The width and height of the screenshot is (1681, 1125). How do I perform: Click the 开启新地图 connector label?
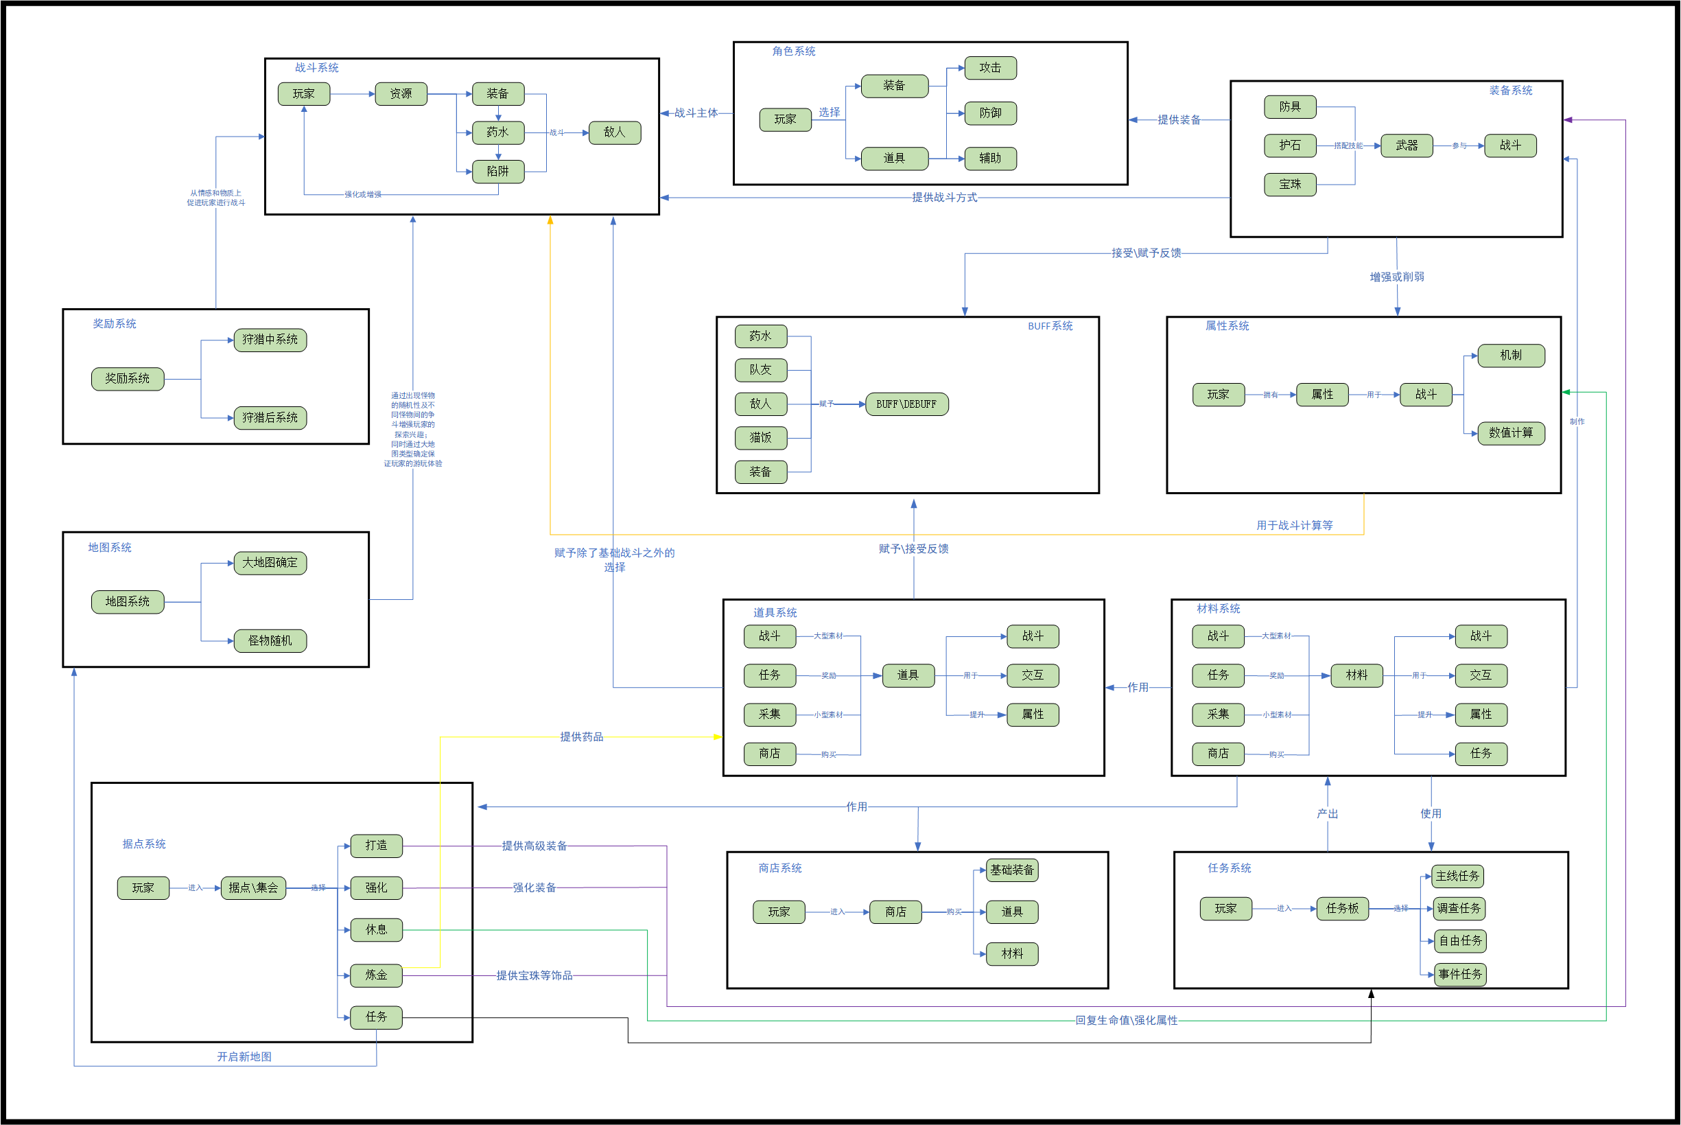click(244, 1057)
